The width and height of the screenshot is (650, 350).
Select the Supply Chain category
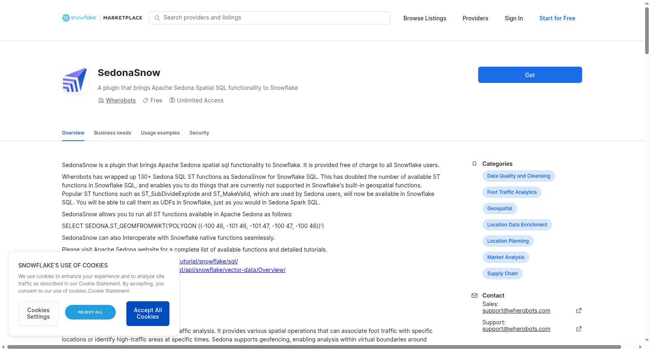[503, 274]
